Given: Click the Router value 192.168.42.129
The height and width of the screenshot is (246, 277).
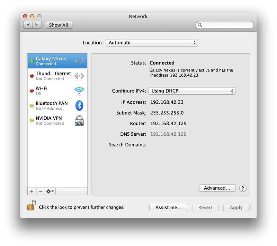Looking at the screenshot, I should (168, 124).
